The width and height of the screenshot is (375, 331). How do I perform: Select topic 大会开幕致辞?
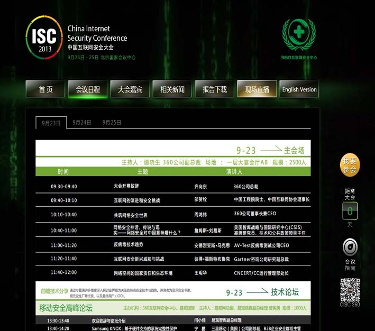tap(126, 186)
